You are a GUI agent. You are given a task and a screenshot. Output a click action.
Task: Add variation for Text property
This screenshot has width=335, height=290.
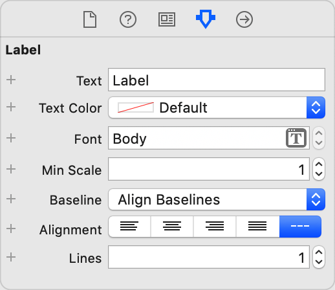coord(11,80)
